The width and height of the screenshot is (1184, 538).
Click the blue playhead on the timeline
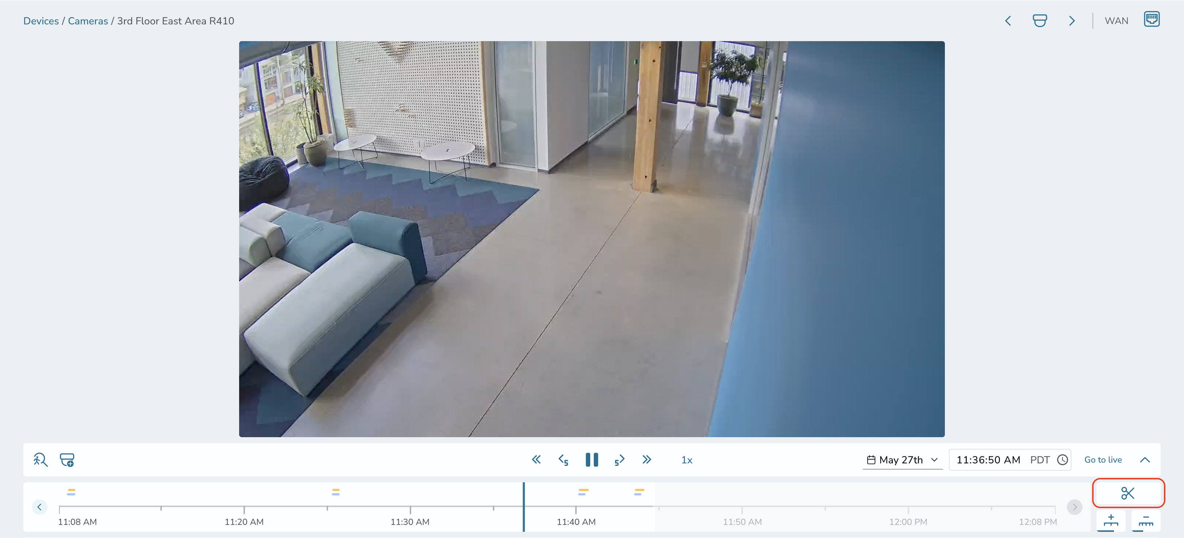523,507
